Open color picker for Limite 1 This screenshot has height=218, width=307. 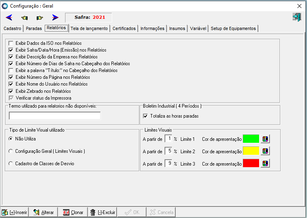(265, 139)
